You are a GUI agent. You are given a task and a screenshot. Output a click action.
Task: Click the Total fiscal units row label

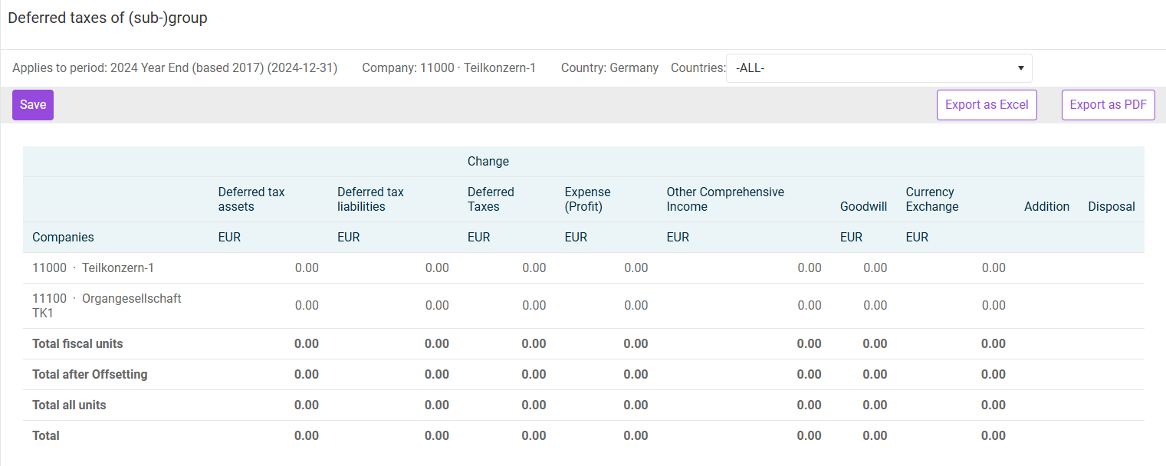[x=77, y=344]
